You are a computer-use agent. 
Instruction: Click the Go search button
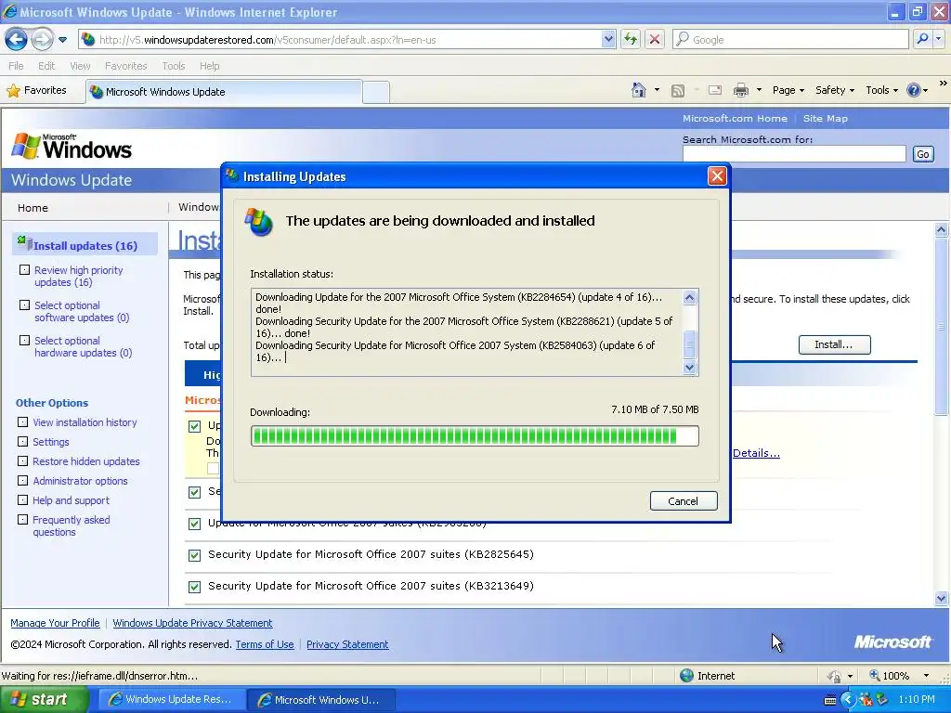pyautogui.click(x=922, y=154)
